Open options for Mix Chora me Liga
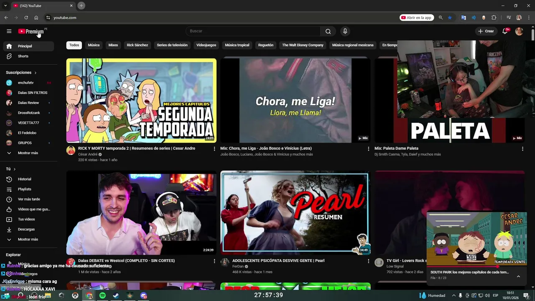Viewport: 535px width, 301px height. pos(368,149)
